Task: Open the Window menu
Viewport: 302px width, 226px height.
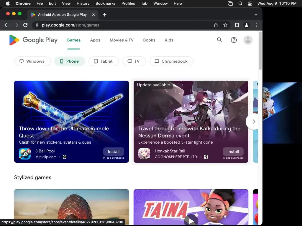Action: tap(160, 3)
